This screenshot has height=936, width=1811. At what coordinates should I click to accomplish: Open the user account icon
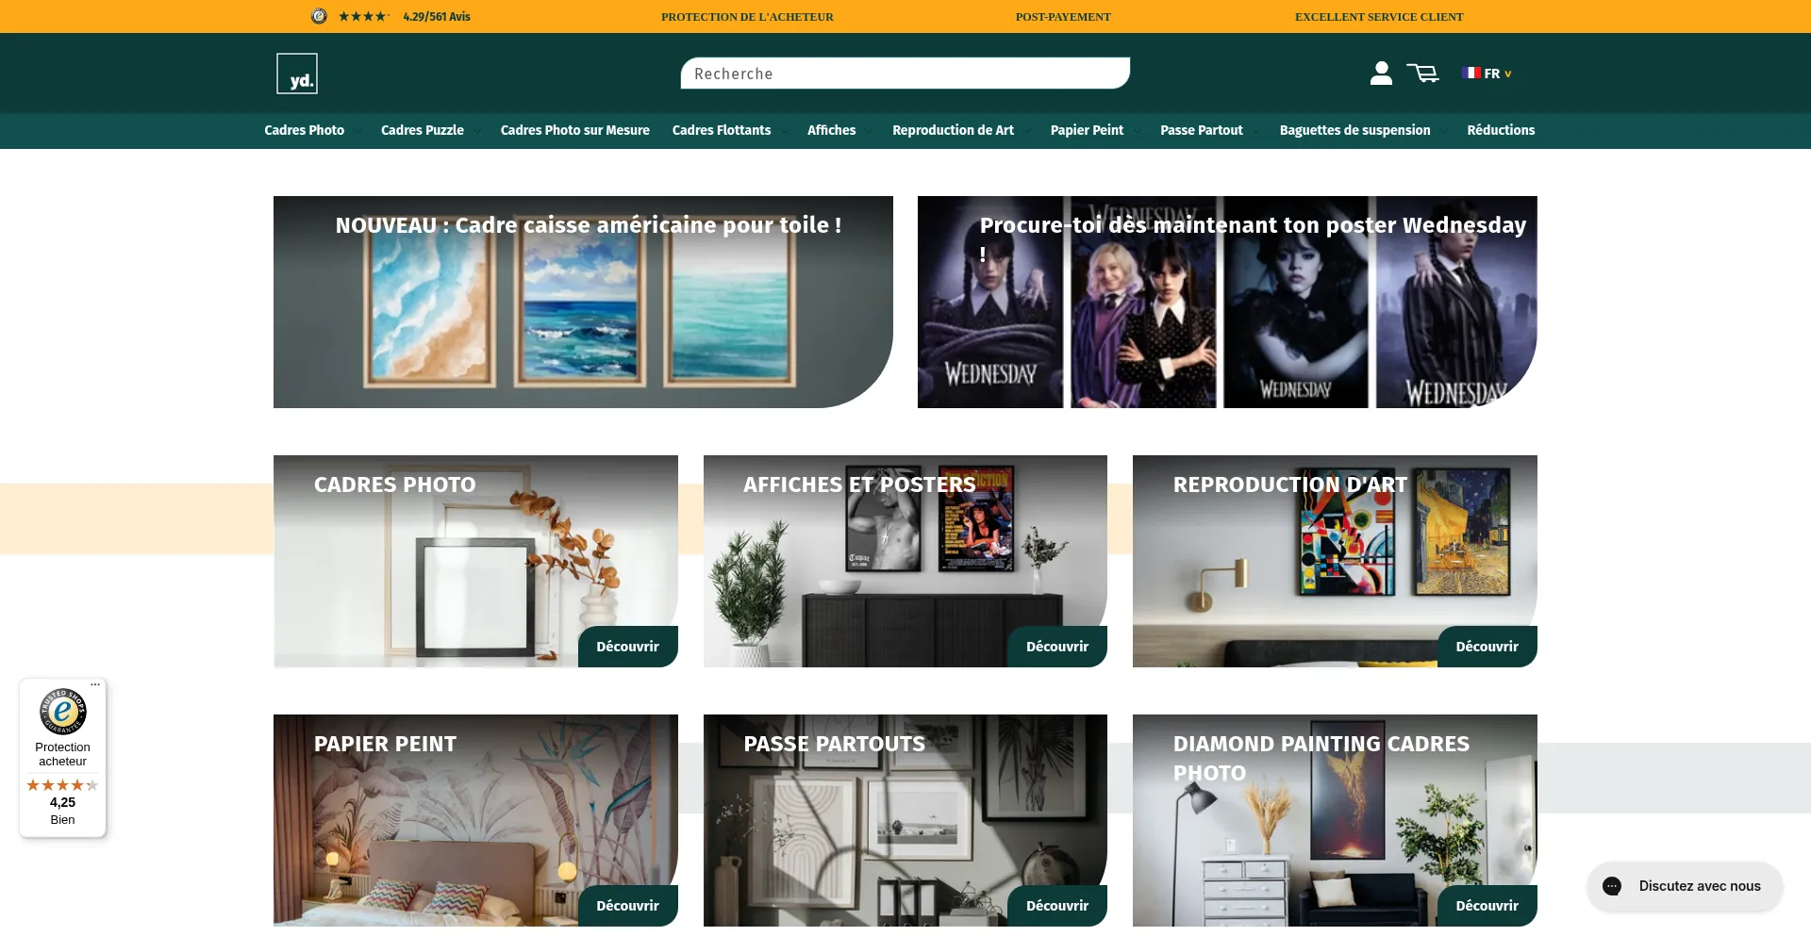point(1381,73)
